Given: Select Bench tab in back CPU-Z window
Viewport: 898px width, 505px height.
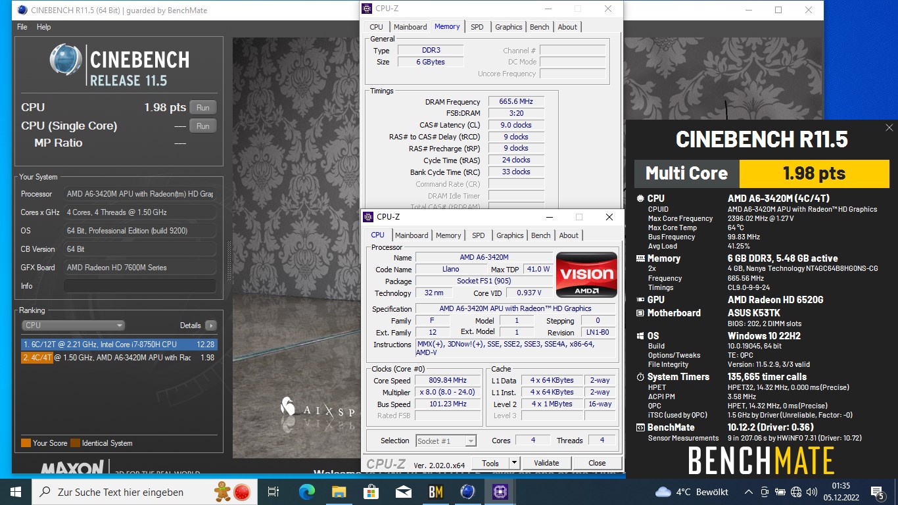Looking at the screenshot, I should [539, 27].
